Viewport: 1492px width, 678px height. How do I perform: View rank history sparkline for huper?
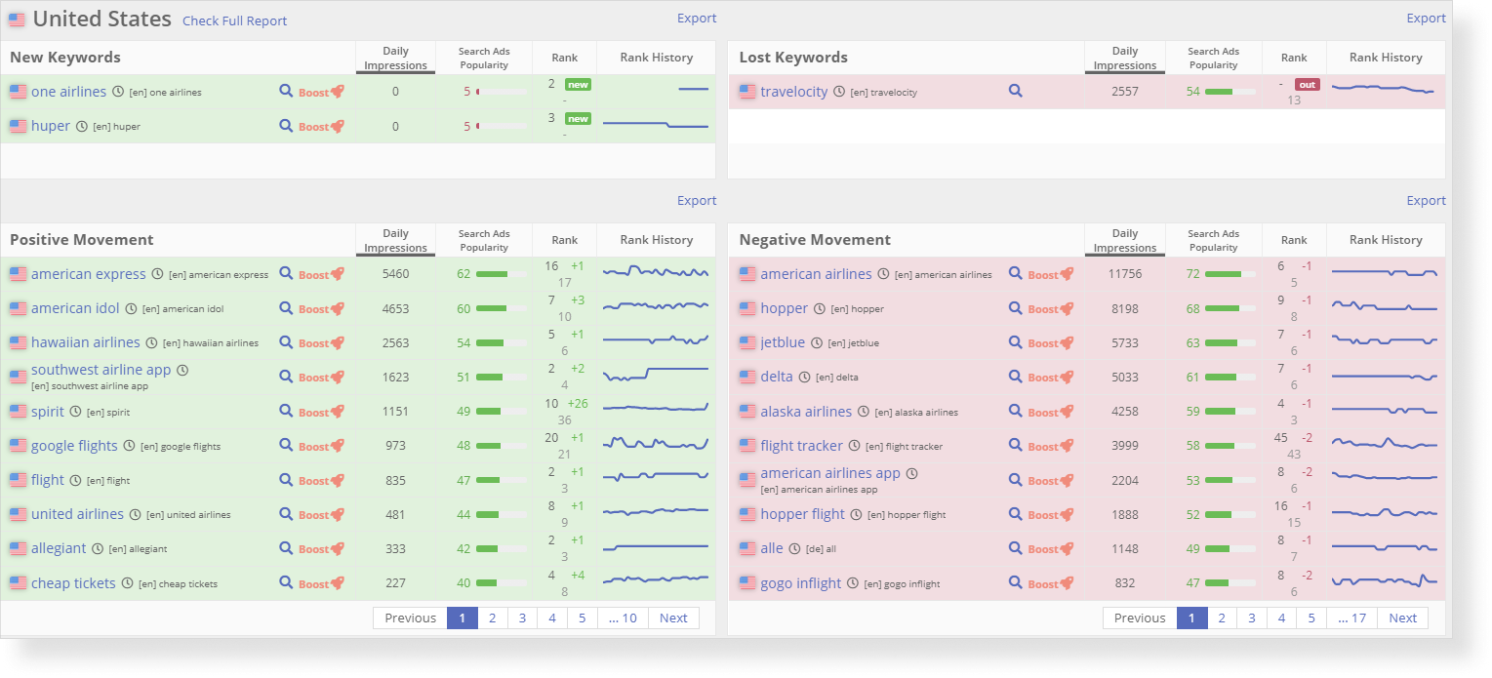(656, 124)
